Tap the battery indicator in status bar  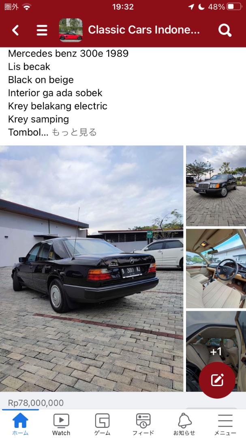(x=234, y=7)
